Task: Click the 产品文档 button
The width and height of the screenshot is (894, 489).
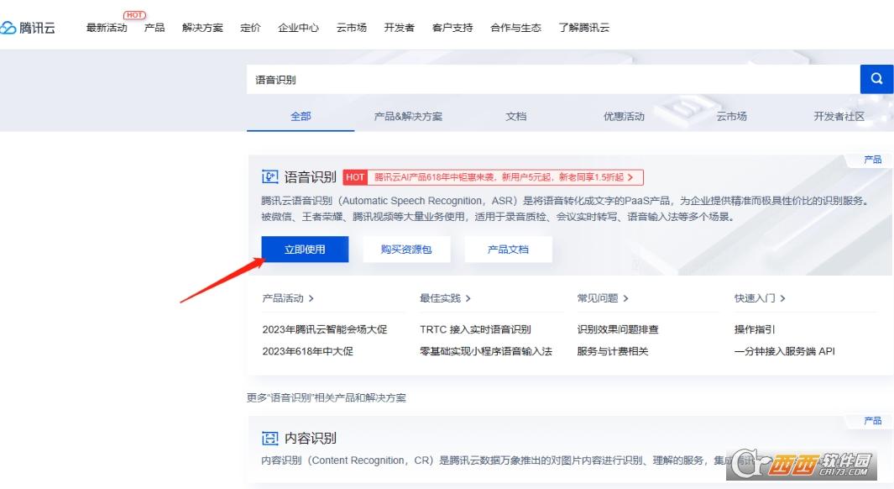Action: (508, 250)
